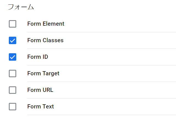
Task: Select the 'Form Text' label text
Action: [x=40, y=107]
